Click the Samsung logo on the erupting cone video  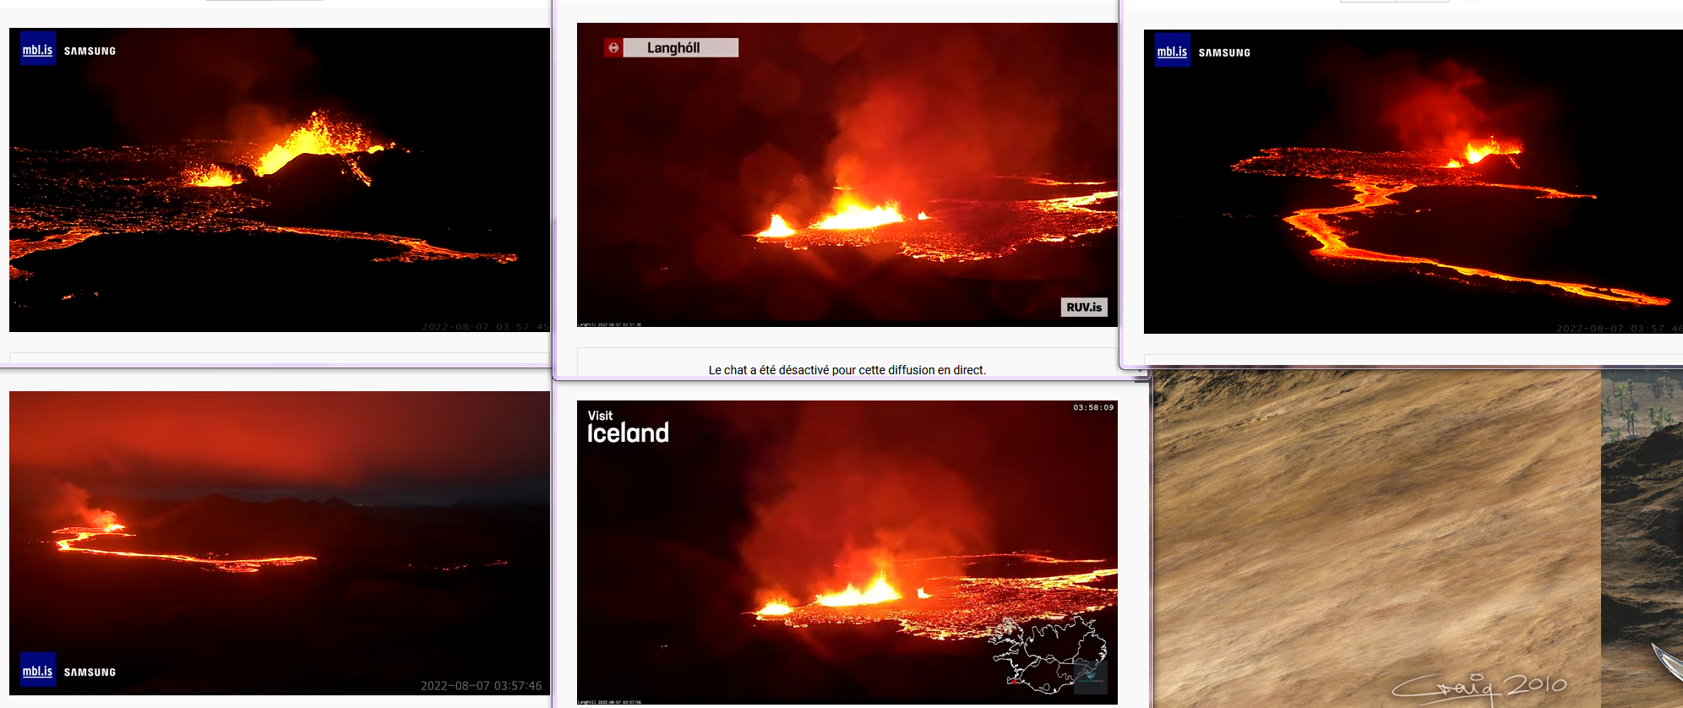click(90, 51)
